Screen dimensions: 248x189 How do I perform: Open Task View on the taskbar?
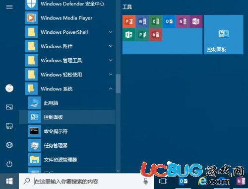[x=163, y=181]
